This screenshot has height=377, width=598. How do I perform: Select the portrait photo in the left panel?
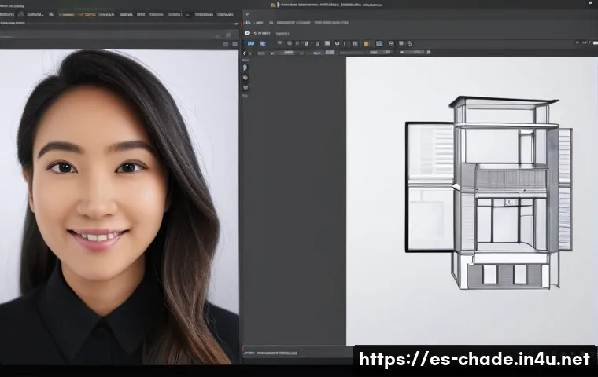coord(120,207)
